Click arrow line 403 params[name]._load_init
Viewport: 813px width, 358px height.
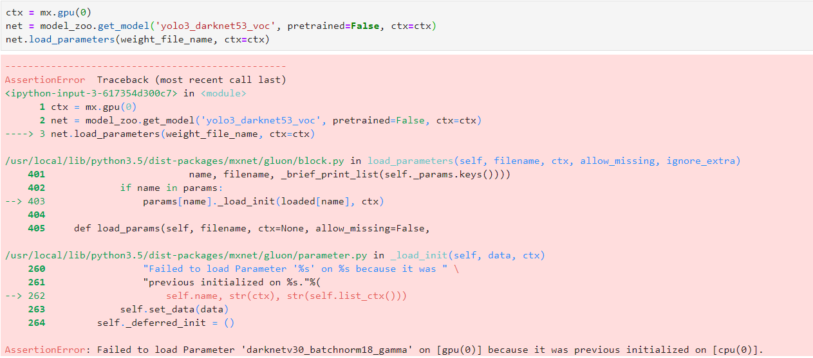click(194, 201)
